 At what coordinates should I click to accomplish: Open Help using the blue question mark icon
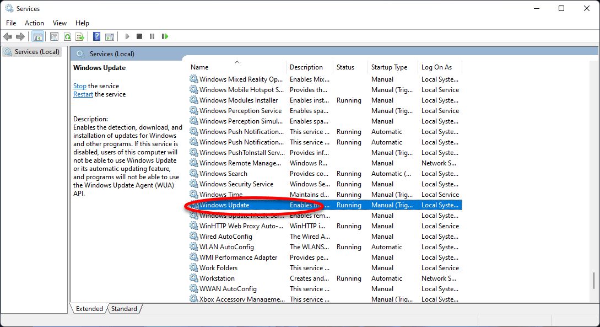97,37
